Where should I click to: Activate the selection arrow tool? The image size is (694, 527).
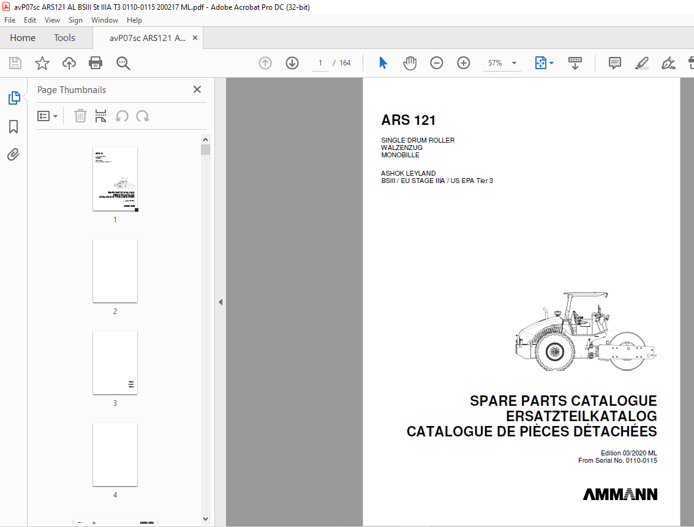point(383,63)
